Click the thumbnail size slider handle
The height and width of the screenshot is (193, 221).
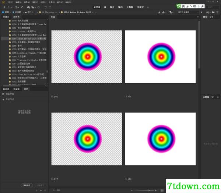click(149, 190)
